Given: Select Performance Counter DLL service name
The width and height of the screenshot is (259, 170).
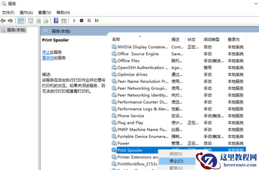Looking at the screenshot, I should [x=142, y=102].
